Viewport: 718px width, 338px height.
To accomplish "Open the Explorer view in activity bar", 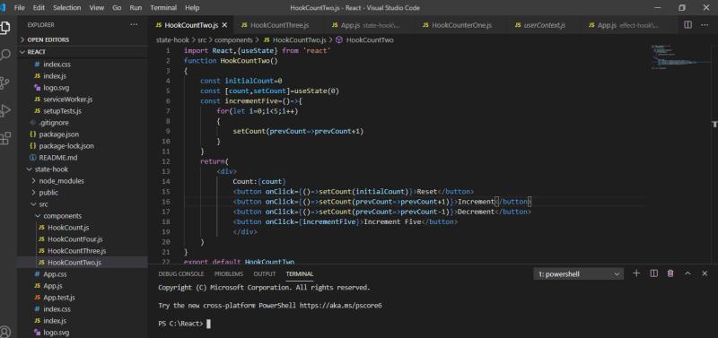I will coord(5,27).
